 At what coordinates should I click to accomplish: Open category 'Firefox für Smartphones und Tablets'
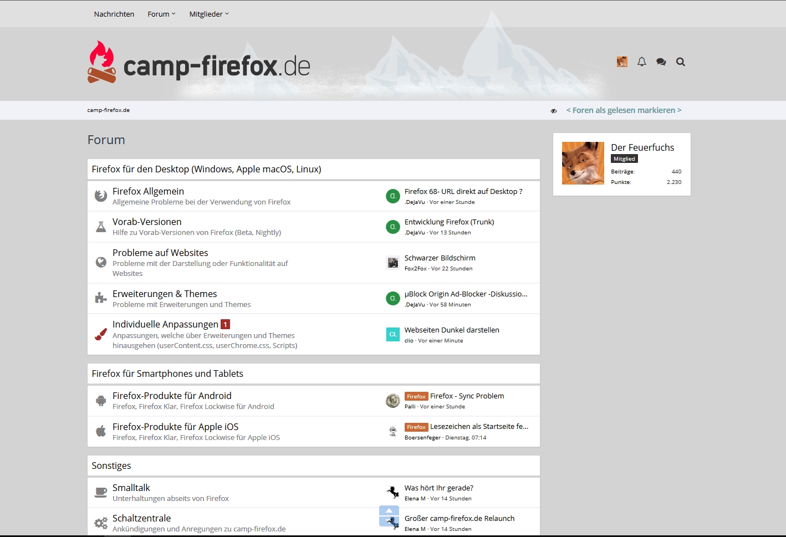click(x=167, y=374)
